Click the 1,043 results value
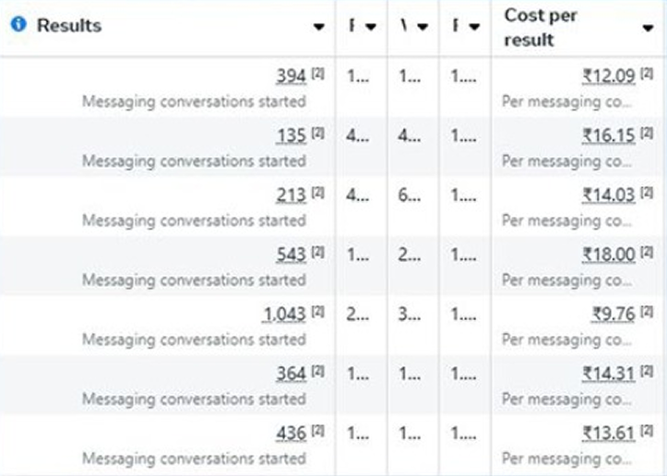This screenshot has height=476, width=667. 284,315
